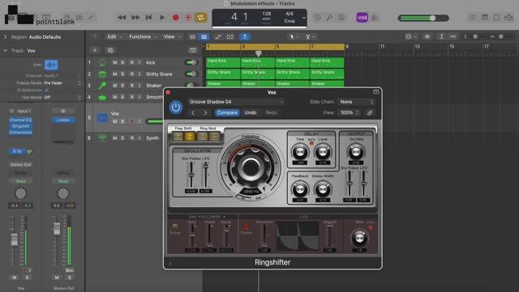The height and width of the screenshot is (292, 519).
Task: Toggle the kick track on/off switch
Action: (191, 62)
